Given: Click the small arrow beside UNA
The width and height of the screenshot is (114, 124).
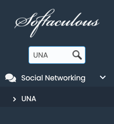Looking at the screenshot, I should [15, 99].
